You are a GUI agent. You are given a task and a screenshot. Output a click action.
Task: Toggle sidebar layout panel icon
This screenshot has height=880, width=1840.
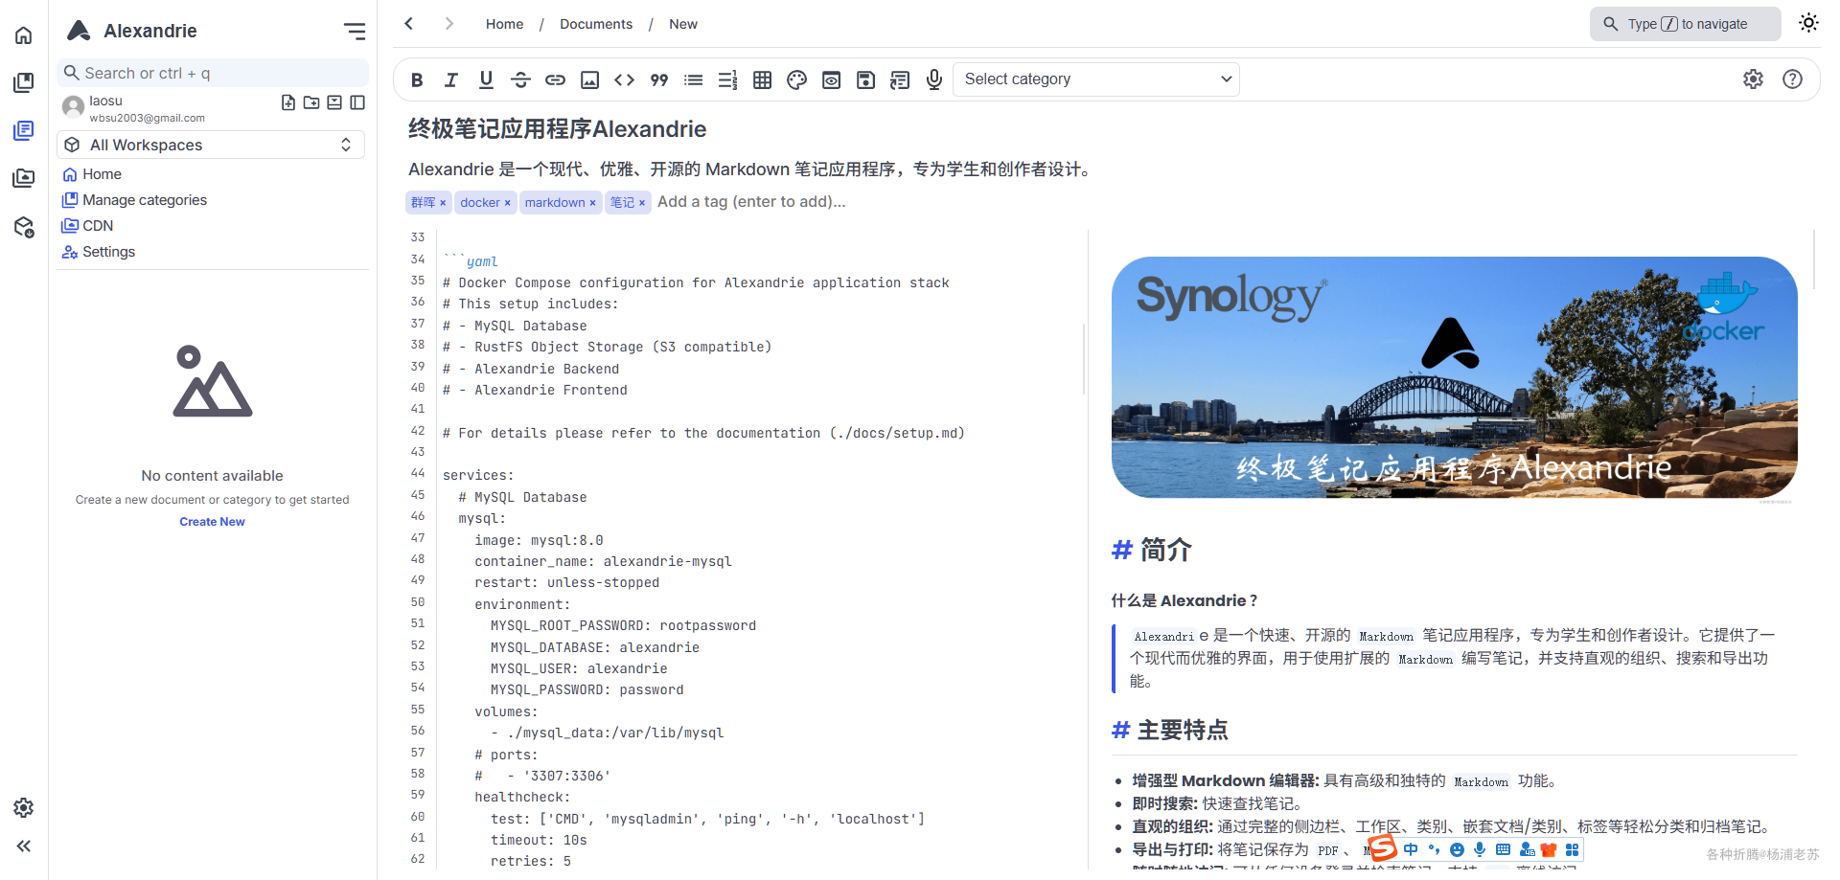click(x=357, y=102)
